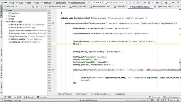Click the editor inspections eye icon at the top right
The image size is (181, 102).
(180, 10)
